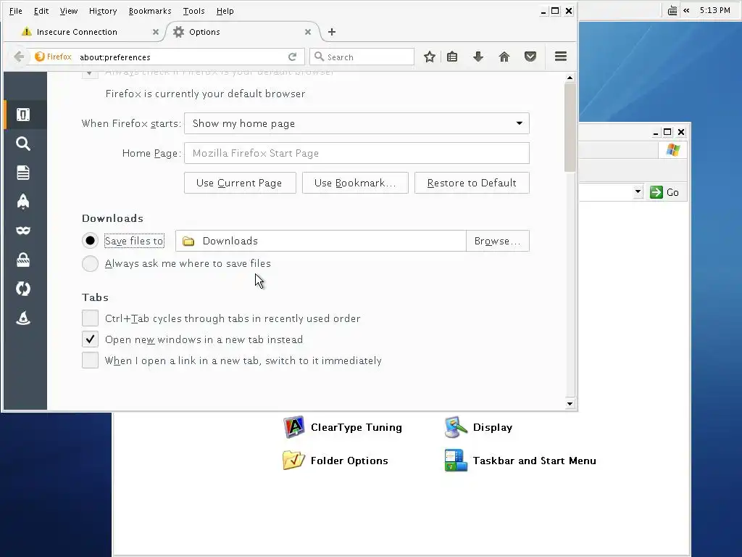Click Use Current Page button
Image resolution: width=742 pixels, height=557 pixels.
pyautogui.click(x=240, y=183)
